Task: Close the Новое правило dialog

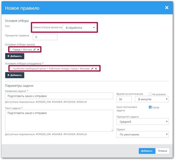Action: (167, 8)
